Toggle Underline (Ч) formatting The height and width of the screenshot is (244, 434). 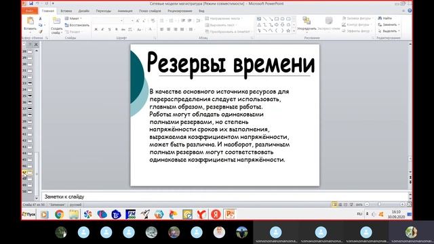(109, 29)
